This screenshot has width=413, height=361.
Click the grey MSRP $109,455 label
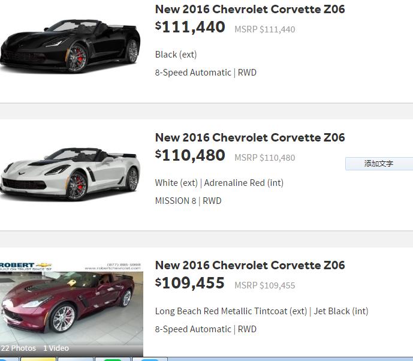264,285
